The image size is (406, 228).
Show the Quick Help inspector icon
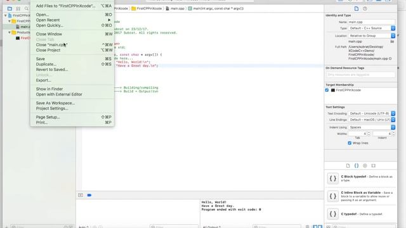tap(365, 8)
